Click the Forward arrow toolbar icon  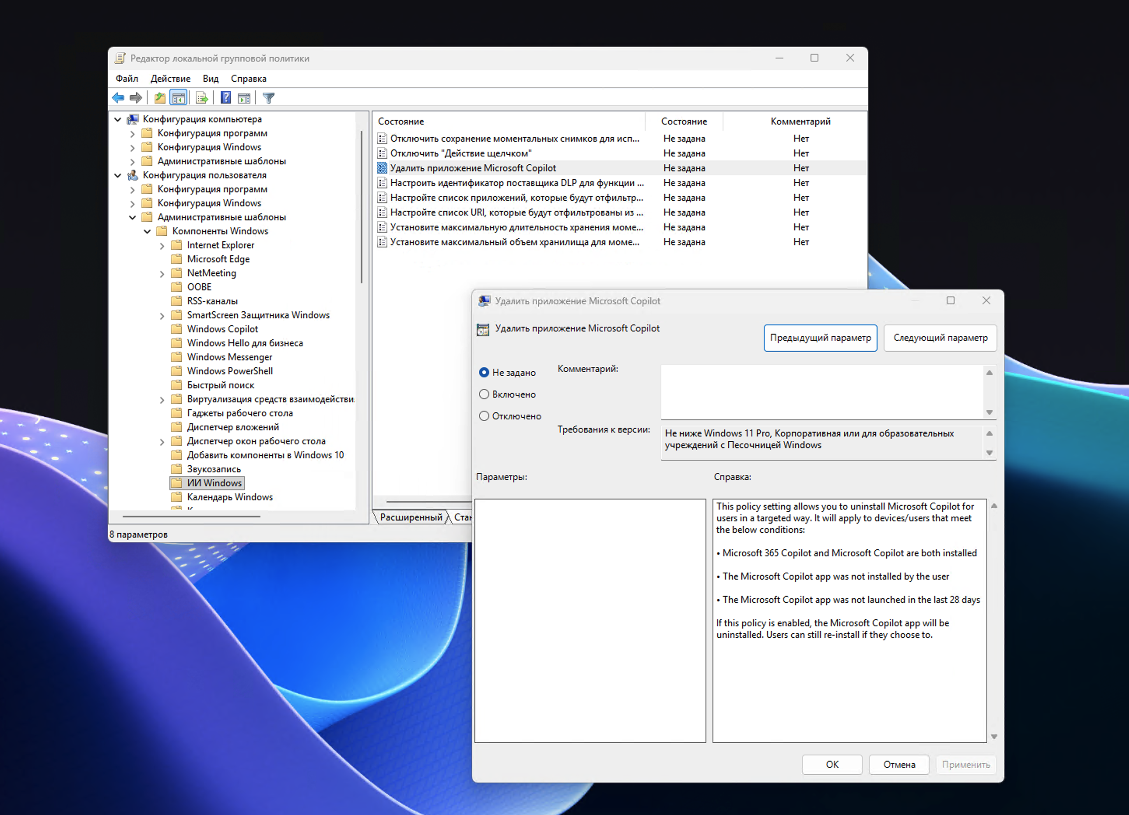[136, 98]
